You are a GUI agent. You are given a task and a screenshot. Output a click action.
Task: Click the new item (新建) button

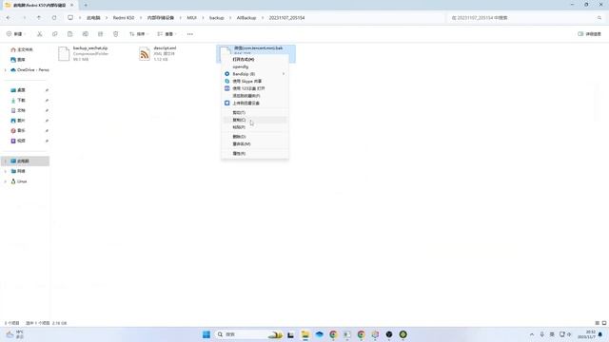pos(15,34)
